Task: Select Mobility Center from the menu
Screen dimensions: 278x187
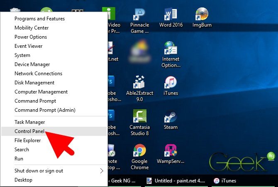Action: tap(54, 28)
